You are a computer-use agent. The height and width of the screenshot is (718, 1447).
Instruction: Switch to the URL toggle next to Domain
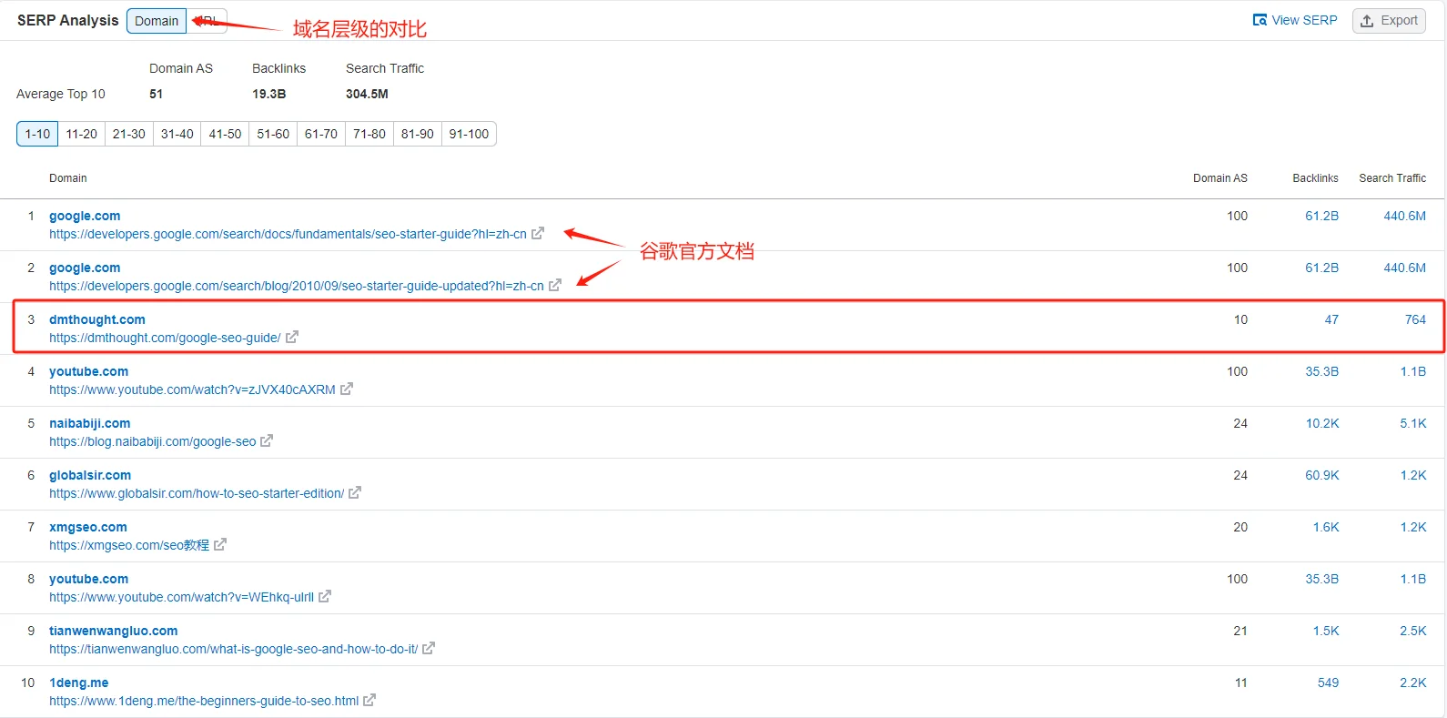click(207, 21)
